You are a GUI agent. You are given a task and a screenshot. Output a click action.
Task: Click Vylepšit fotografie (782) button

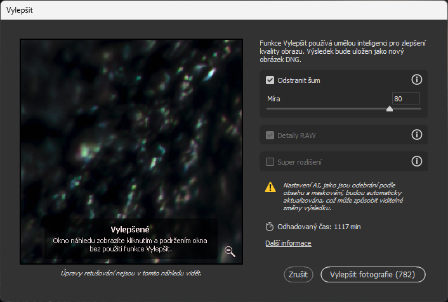click(373, 275)
